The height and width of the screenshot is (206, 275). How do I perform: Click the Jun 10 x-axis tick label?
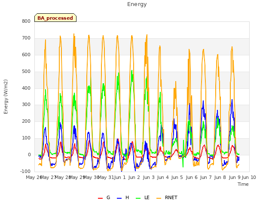tap(249, 177)
